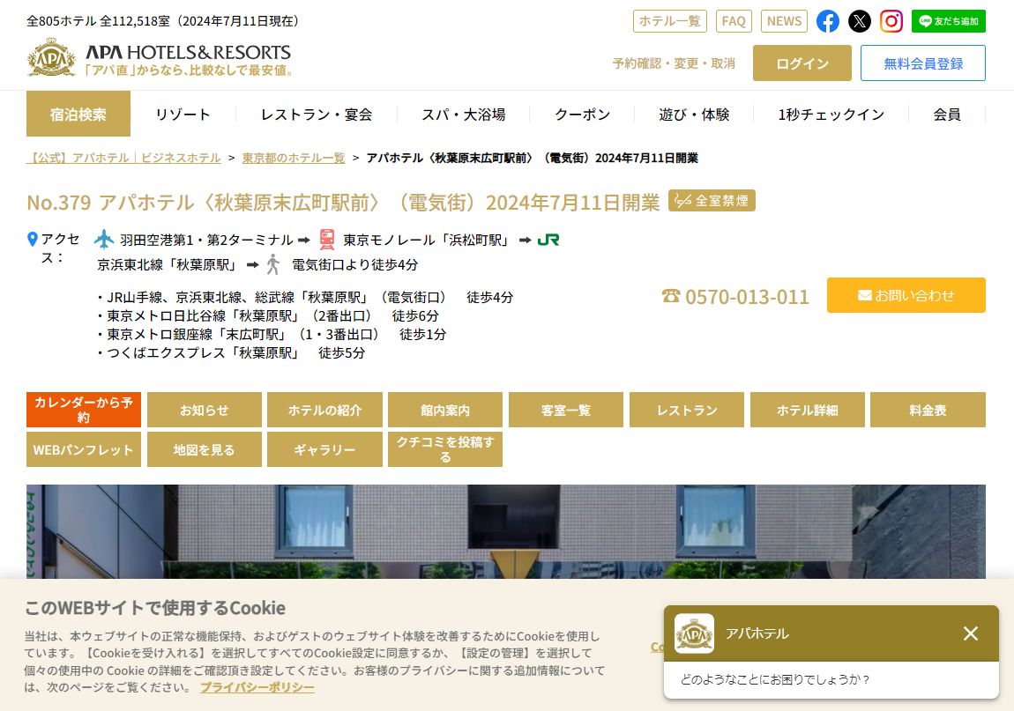Screen dimensions: 1014x711
Task: Open the クーポン menu
Action: [583, 115]
